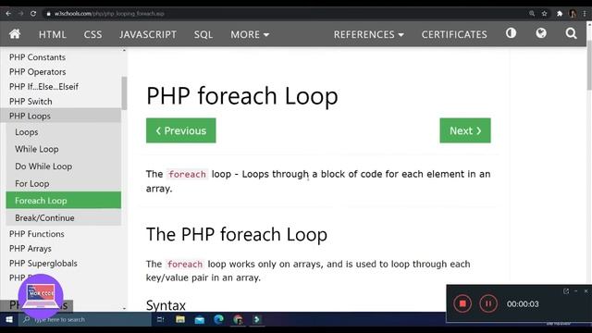Viewport: 592px width, 333px height.
Task: Open File Explorer from taskbar
Action: pos(180,319)
